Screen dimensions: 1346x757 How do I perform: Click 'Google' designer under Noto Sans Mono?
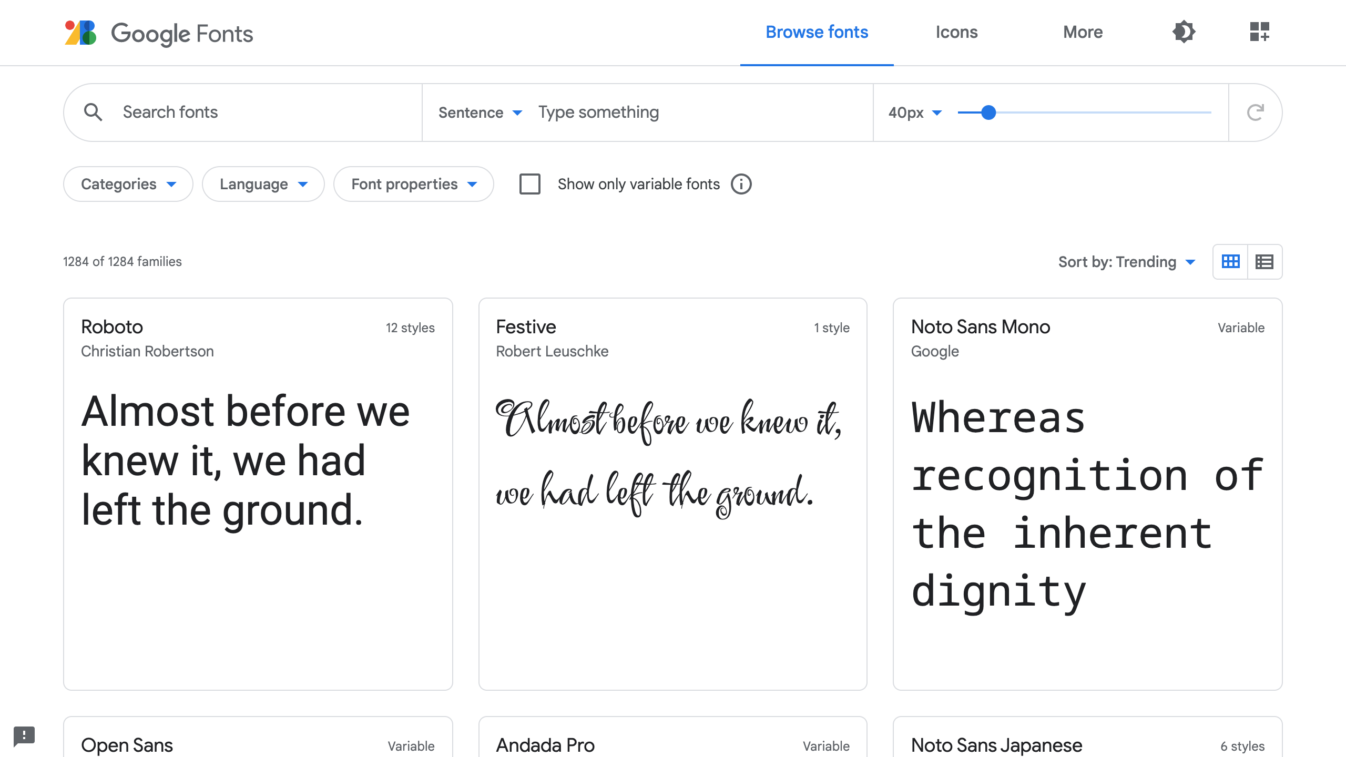[x=935, y=351]
